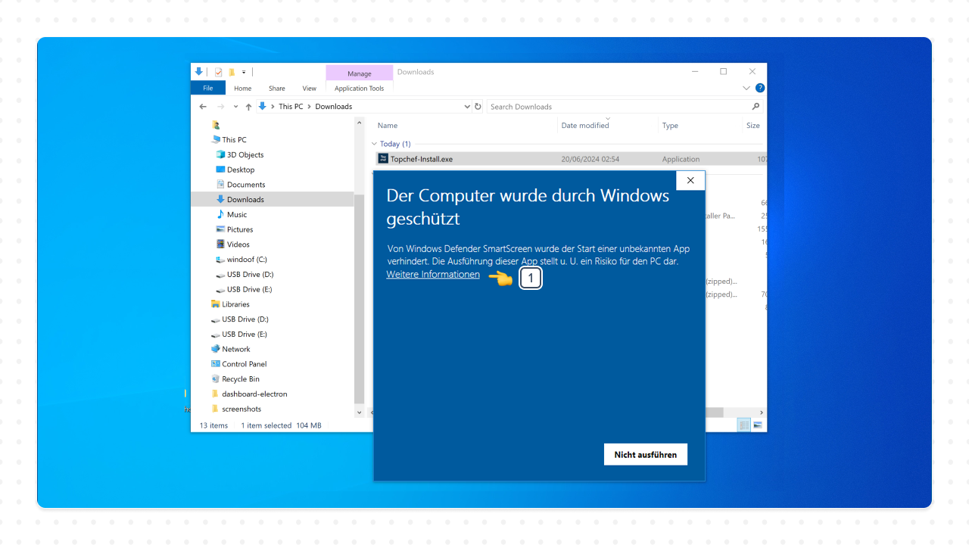Open Videos in the navigation pane

tap(238, 244)
